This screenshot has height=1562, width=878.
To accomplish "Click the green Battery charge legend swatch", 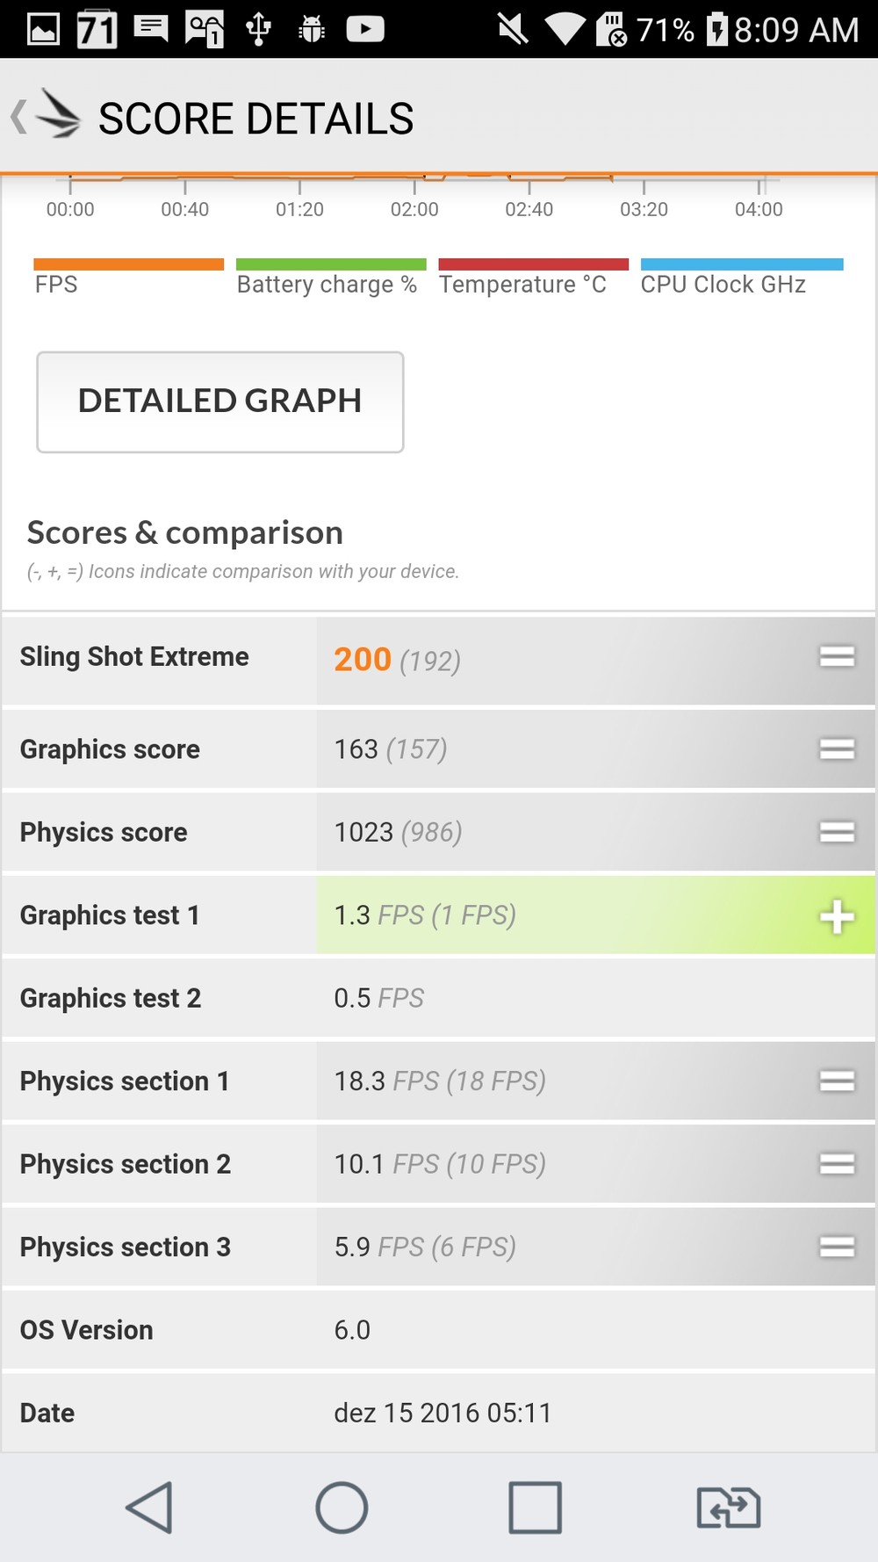I will click(331, 264).
